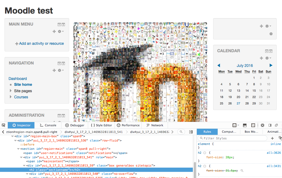The height and width of the screenshot is (178, 282).
Task: Select the ::before pseudo-element row
Action: point(96,145)
